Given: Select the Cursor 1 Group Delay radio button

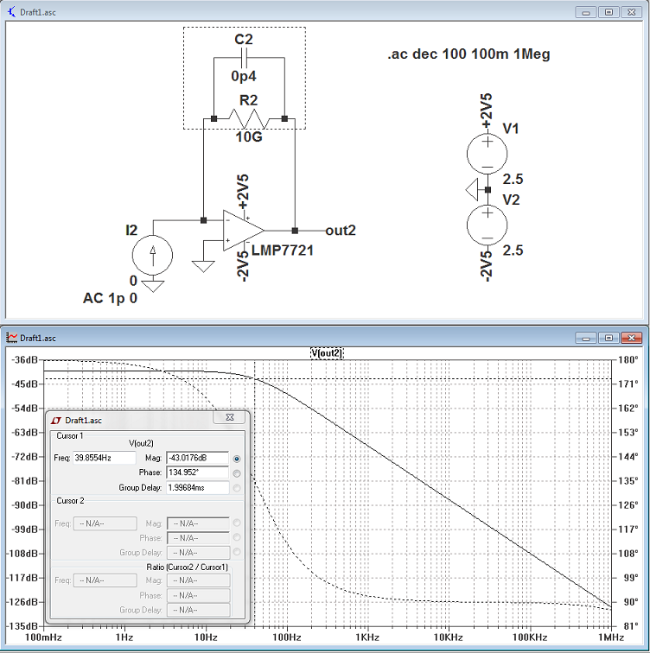Looking at the screenshot, I should click(237, 488).
